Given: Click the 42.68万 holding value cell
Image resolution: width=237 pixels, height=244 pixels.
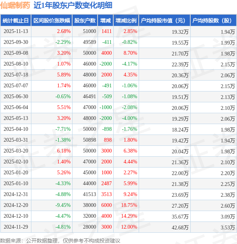Looking at the screenshot, I should click(180, 227).
